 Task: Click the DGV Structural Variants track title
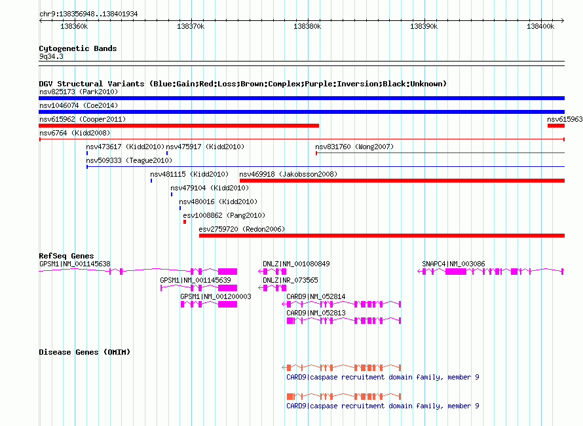(x=242, y=84)
